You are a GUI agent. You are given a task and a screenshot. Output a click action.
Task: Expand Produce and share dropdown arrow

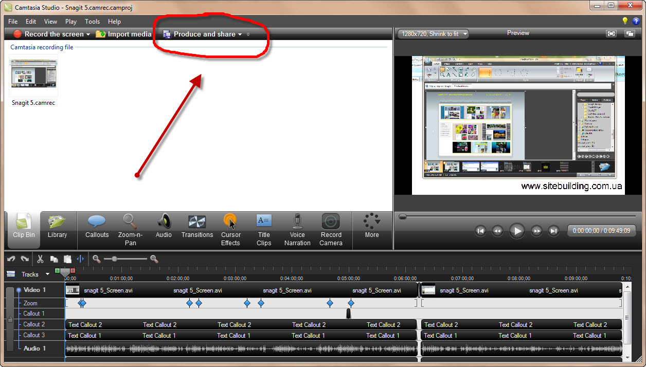tap(240, 35)
